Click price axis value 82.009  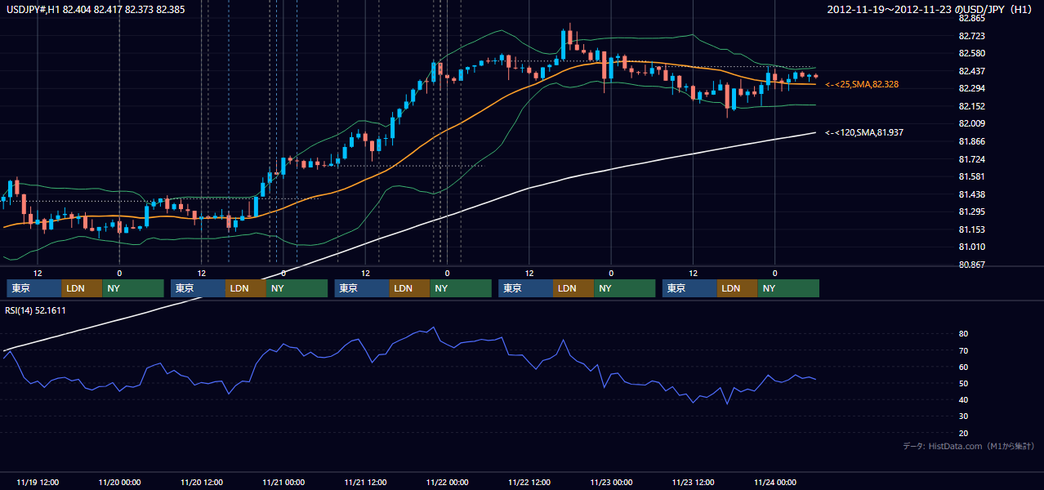pos(972,123)
